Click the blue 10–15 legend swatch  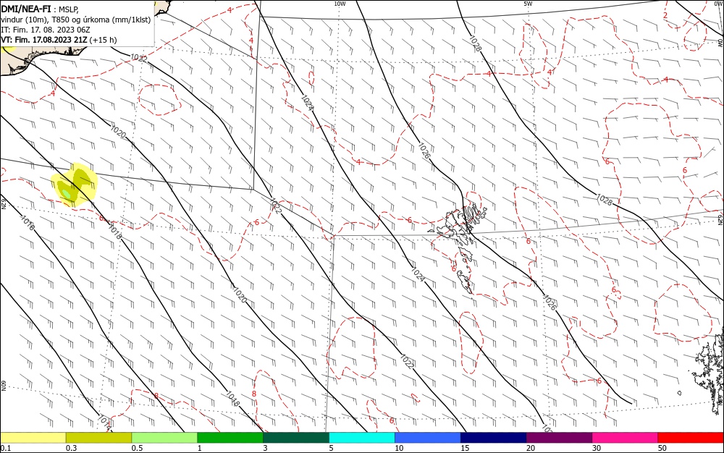coord(428,438)
